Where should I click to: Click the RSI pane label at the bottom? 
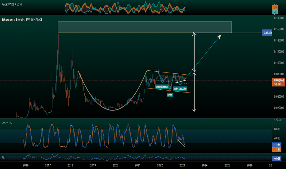point(3,158)
